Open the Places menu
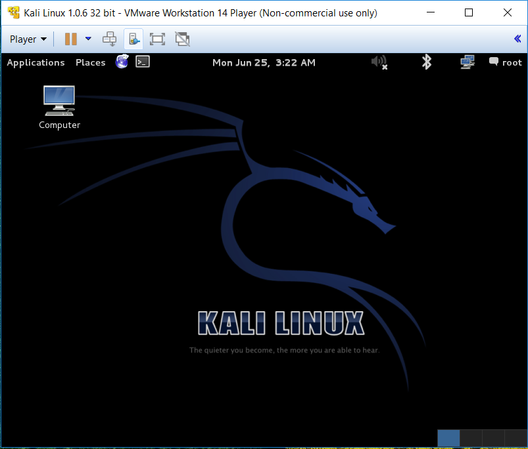Image resolution: width=528 pixels, height=449 pixels. [x=90, y=62]
